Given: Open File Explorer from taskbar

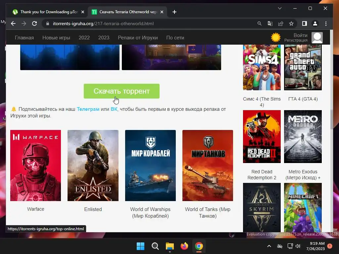Looking at the screenshot, I should click(x=170, y=246).
